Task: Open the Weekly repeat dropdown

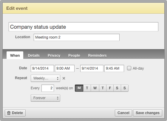Action: coord(45,78)
